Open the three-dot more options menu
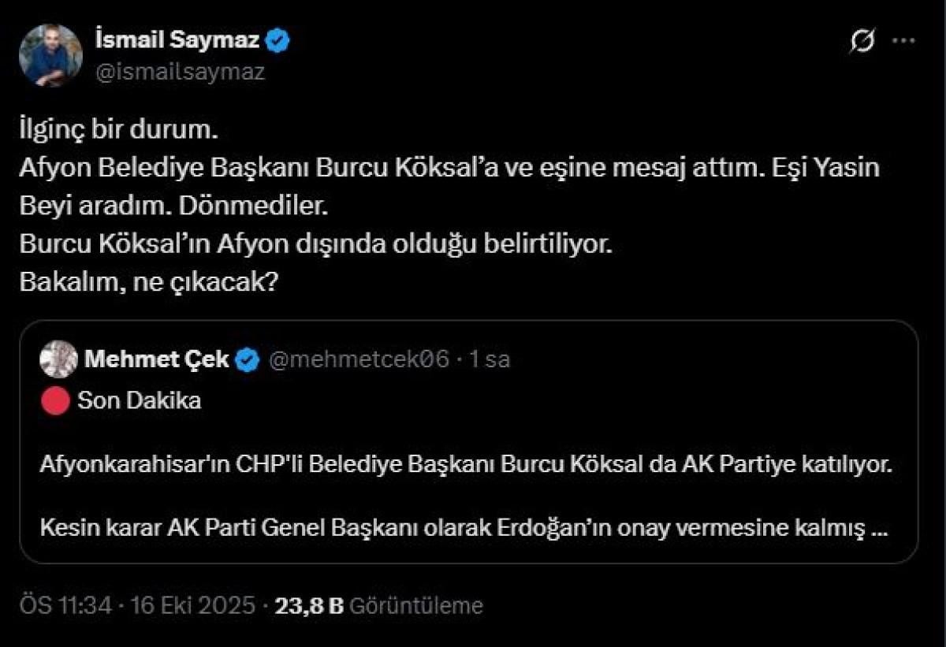Viewport: 946px width, 647px height. click(x=903, y=42)
